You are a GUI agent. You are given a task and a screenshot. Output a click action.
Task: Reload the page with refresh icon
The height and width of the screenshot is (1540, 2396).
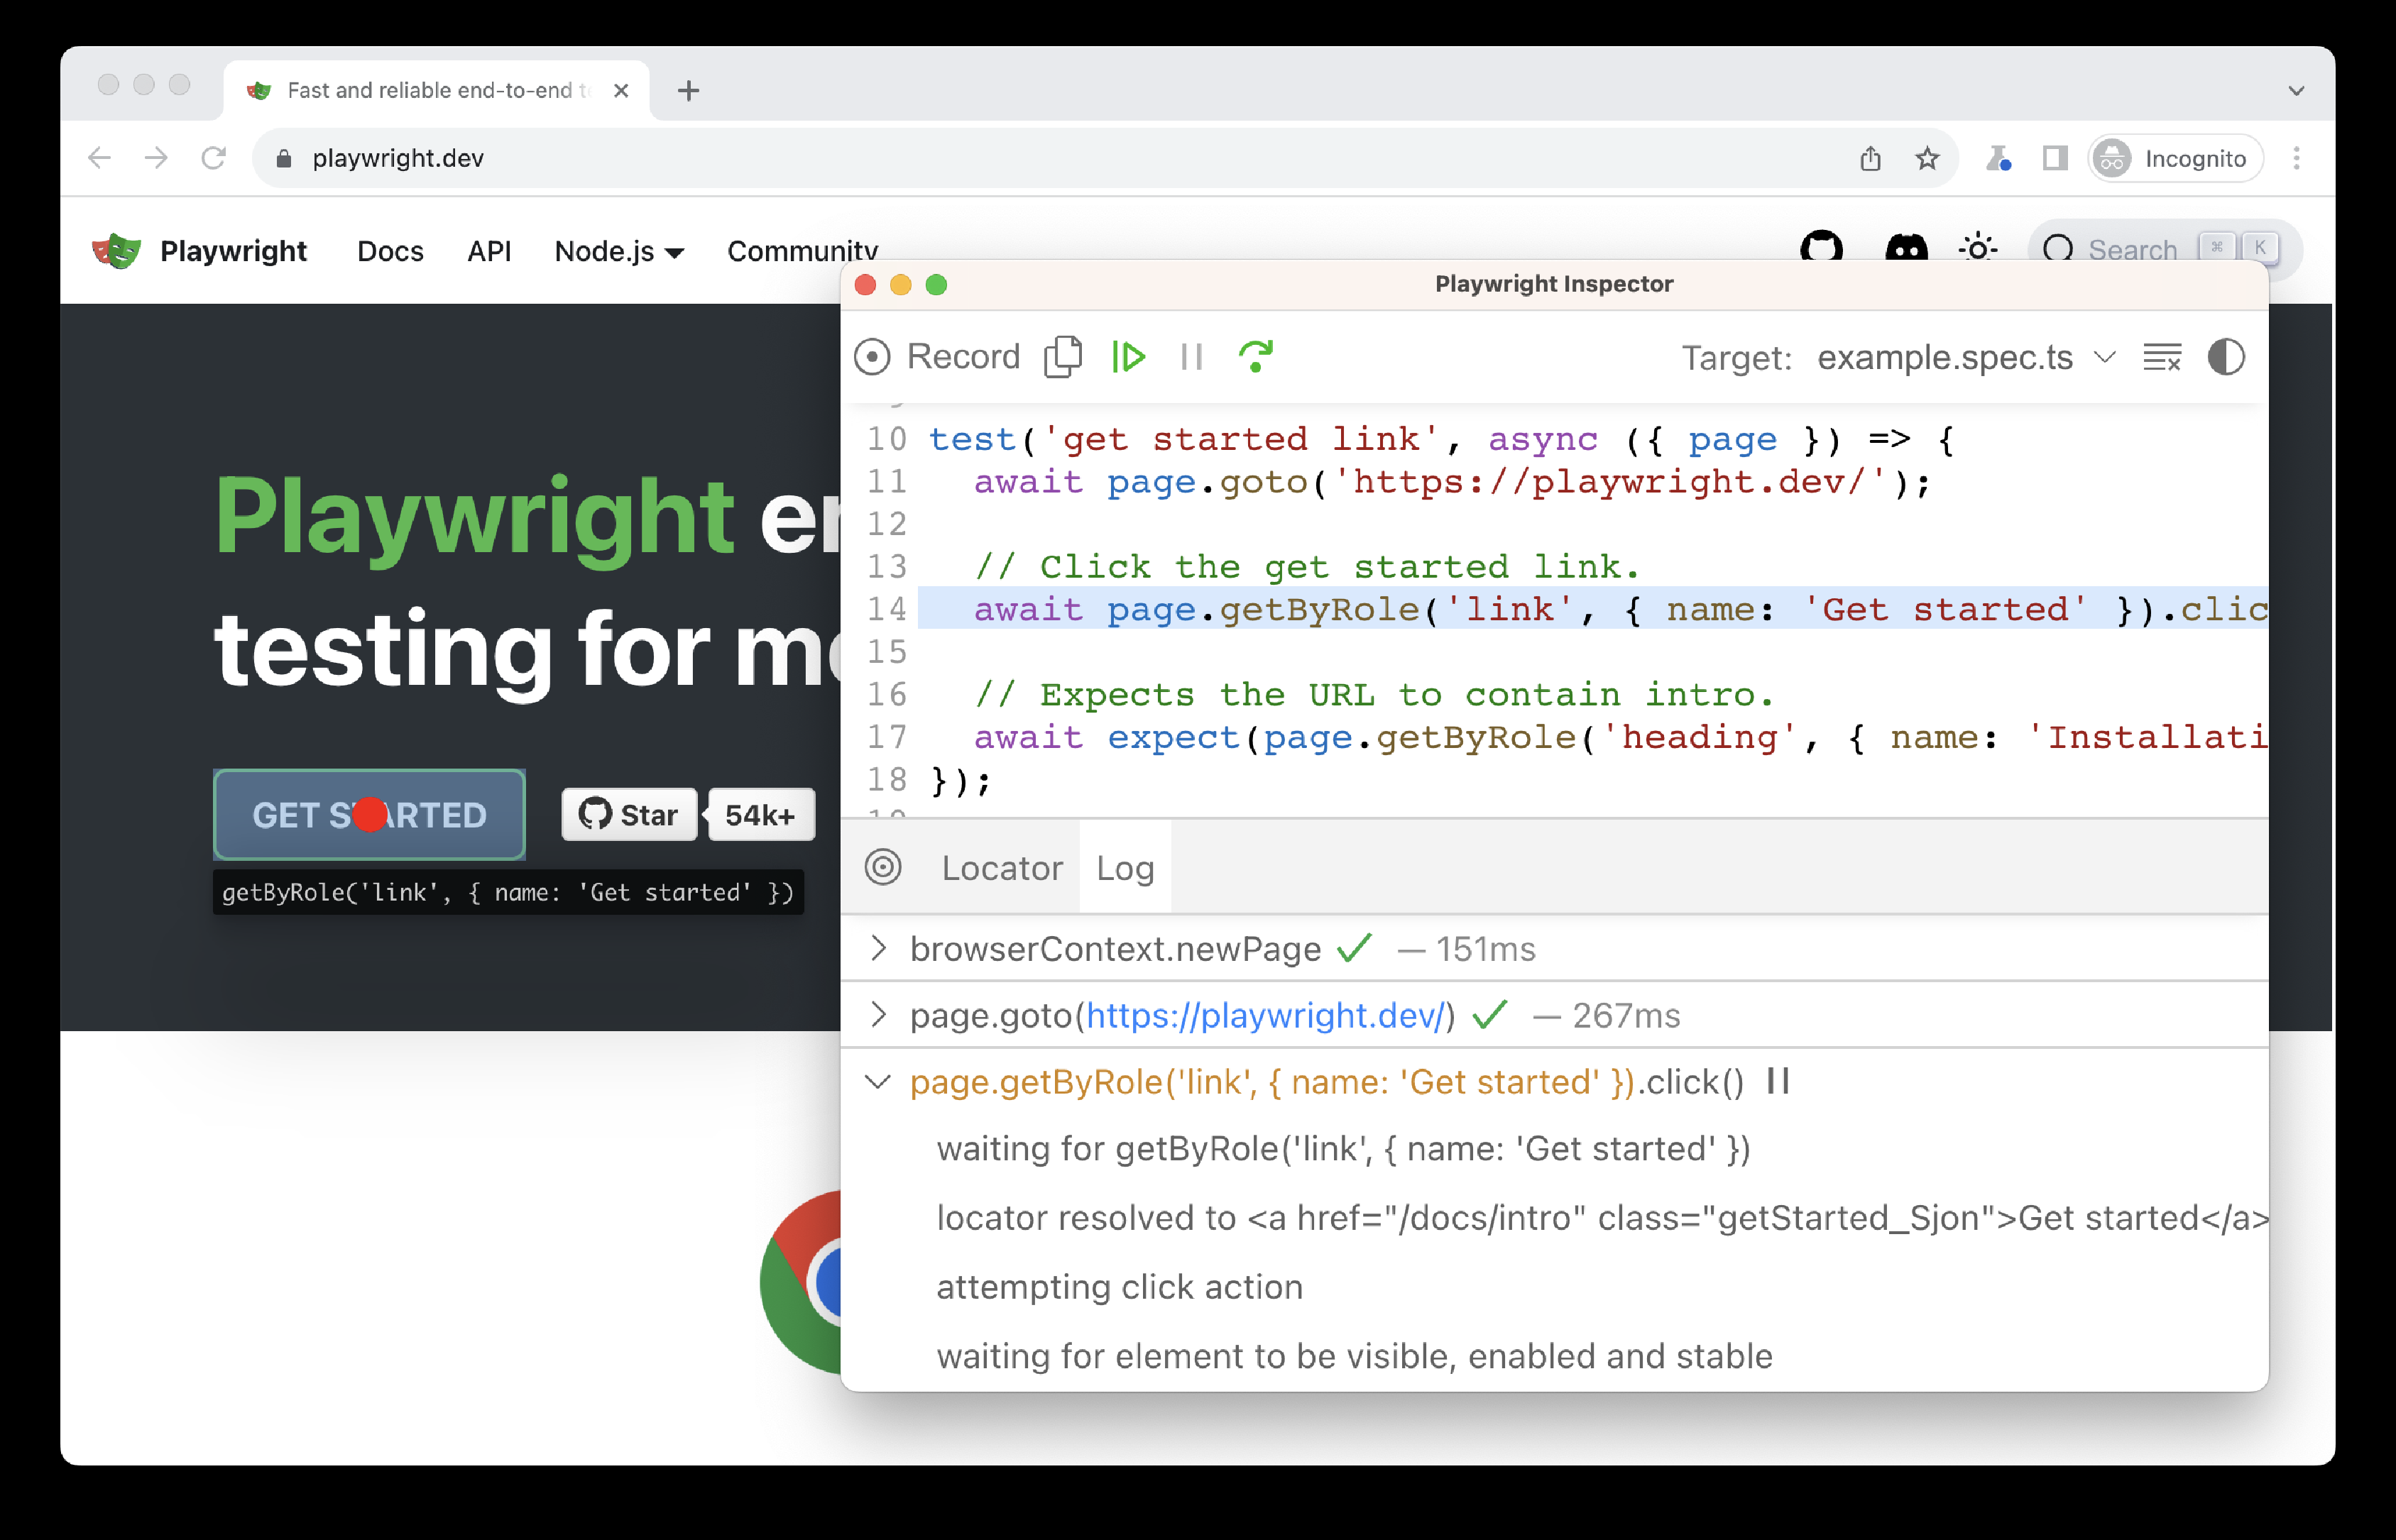[213, 158]
